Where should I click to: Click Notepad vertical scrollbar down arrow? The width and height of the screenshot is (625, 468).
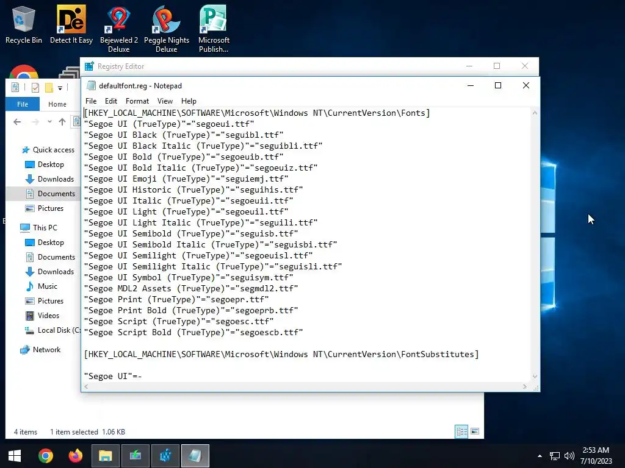coord(535,376)
